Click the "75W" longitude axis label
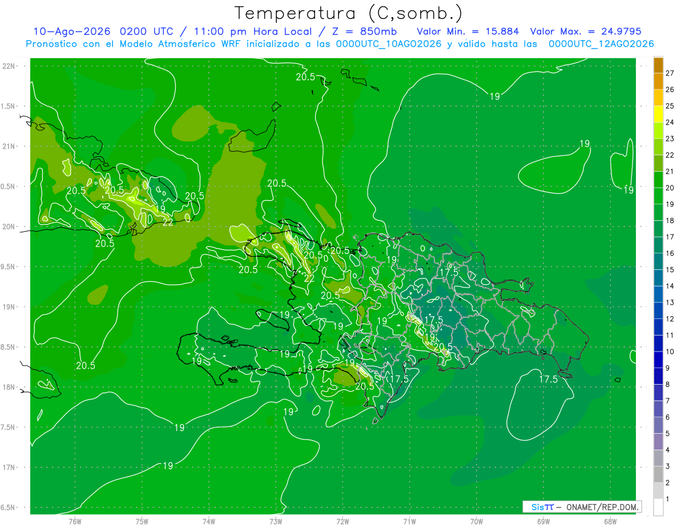This screenshot has height=529, width=685. pyautogui.click(x=142, y=522)
